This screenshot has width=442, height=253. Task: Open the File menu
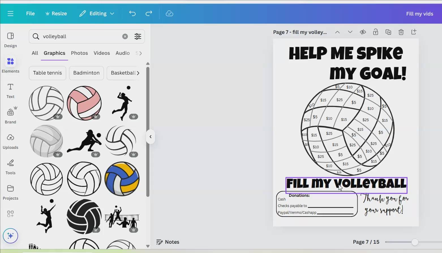coord(30,14)
